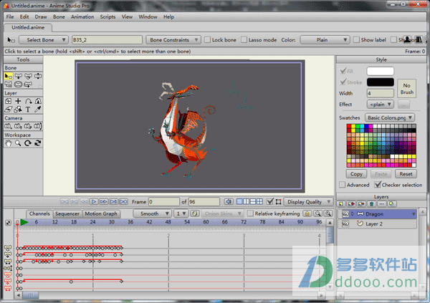The image size is (430, 303).
Task: Select the double-arrow Orbit Workspace tool
Action: 38,143
